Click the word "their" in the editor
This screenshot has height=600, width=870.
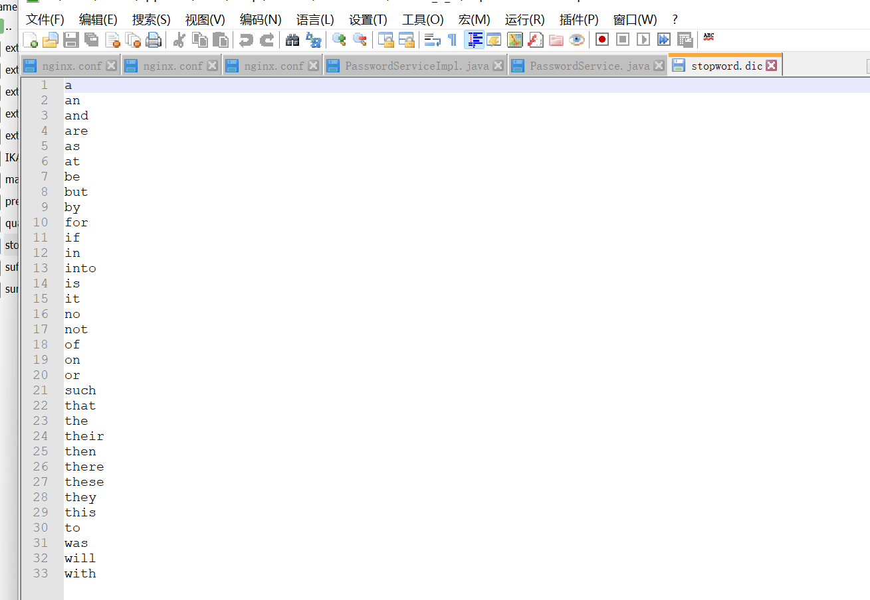(x=84, y=436)
